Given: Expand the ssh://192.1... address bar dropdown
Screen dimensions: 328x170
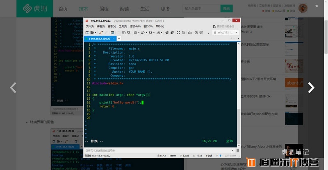Looking at the screenshot, I should click(x=236, y=33).
